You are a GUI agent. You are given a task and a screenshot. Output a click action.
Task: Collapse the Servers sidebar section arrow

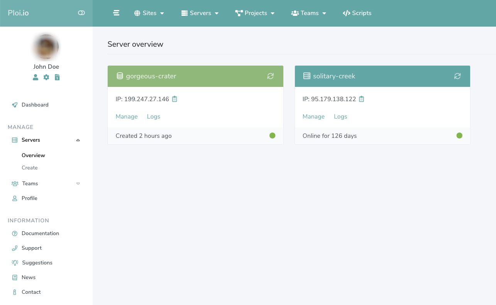[78, 140]
